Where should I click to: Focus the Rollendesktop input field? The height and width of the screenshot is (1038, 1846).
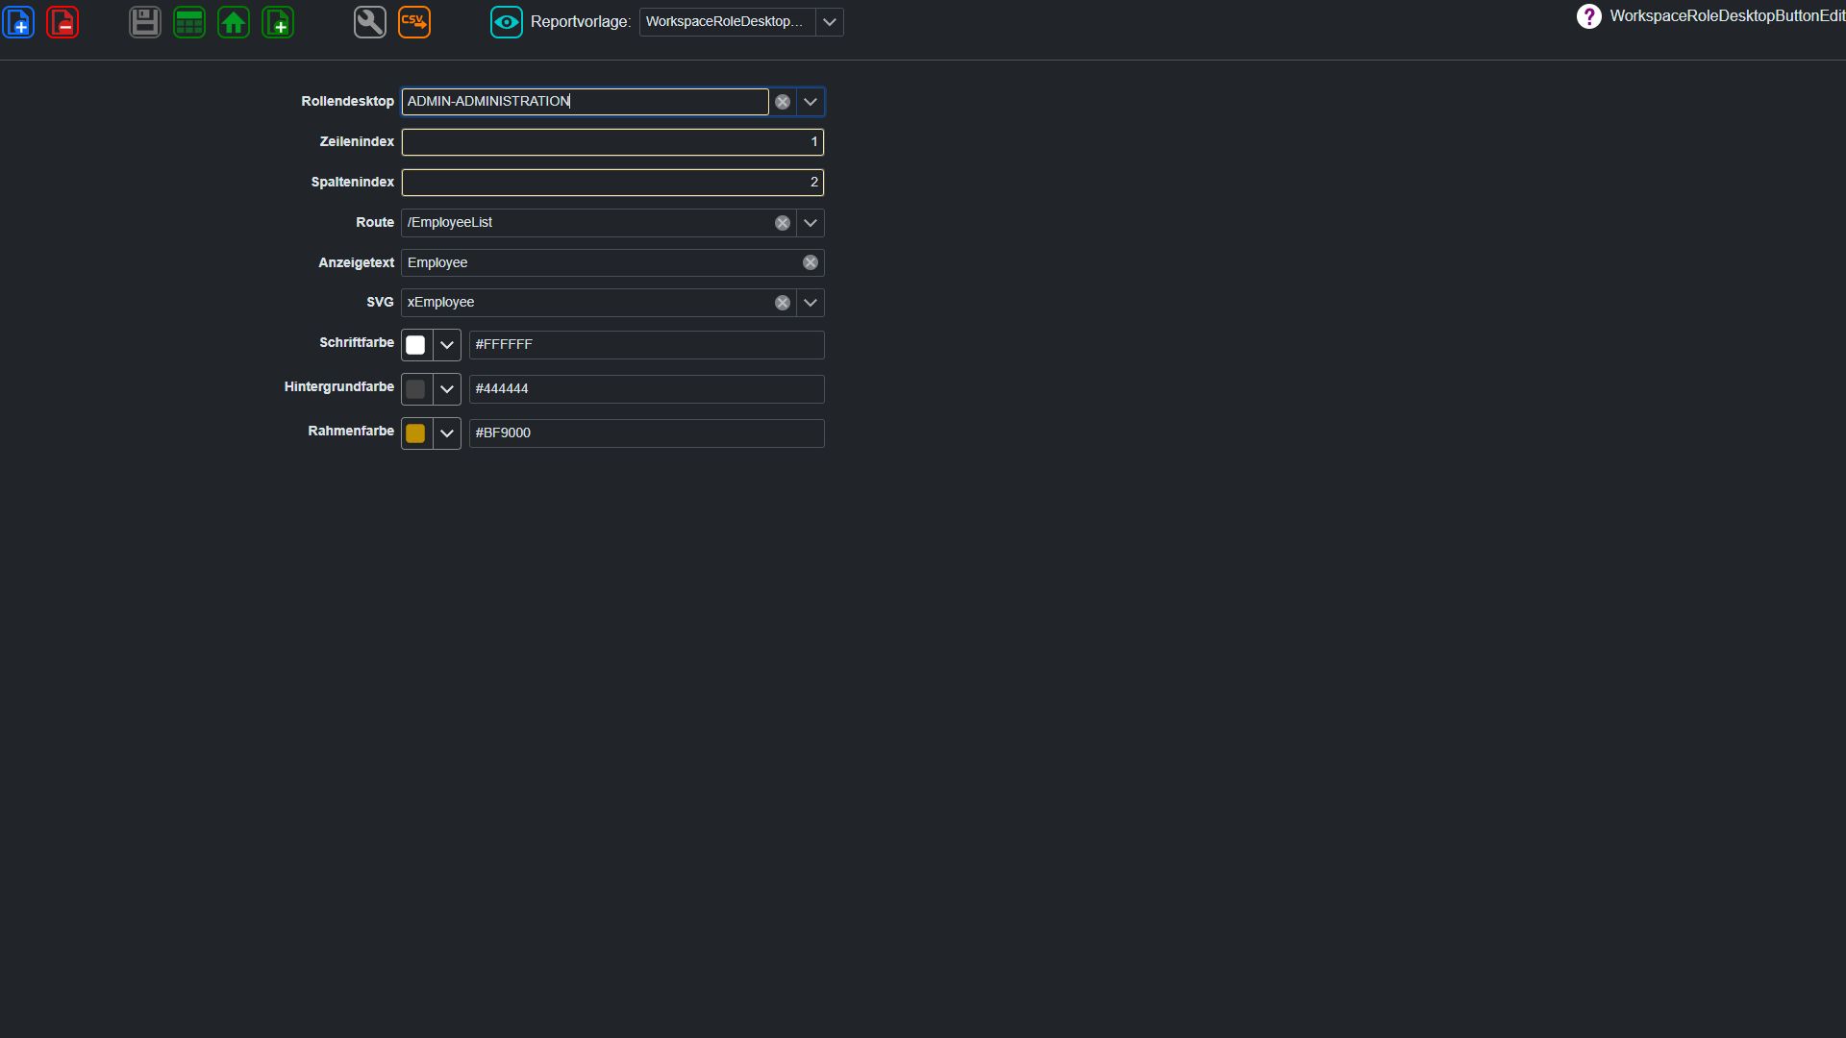(585, 102)
